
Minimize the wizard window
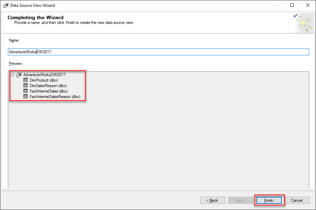coord(277,5)
